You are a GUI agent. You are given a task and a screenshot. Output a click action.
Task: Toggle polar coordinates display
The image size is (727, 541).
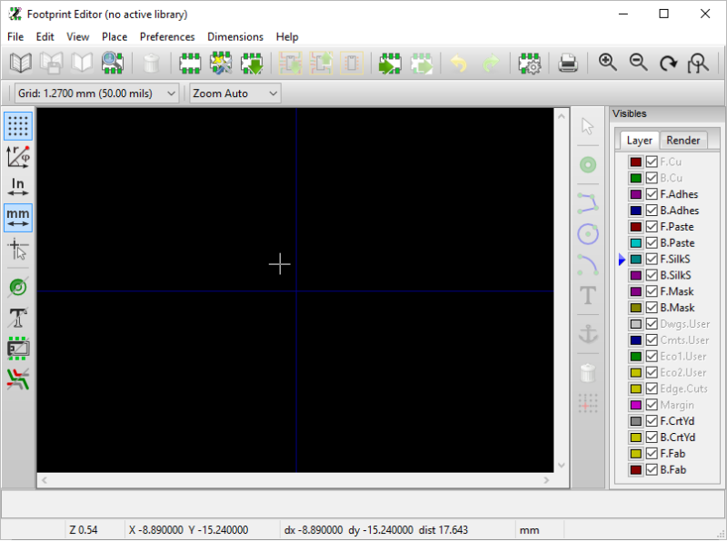pyautogui.click(x=16, y=155)
